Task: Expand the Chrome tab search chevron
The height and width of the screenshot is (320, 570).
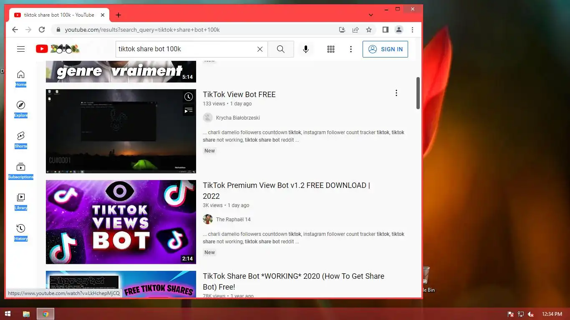Action: tap(371, 15)
